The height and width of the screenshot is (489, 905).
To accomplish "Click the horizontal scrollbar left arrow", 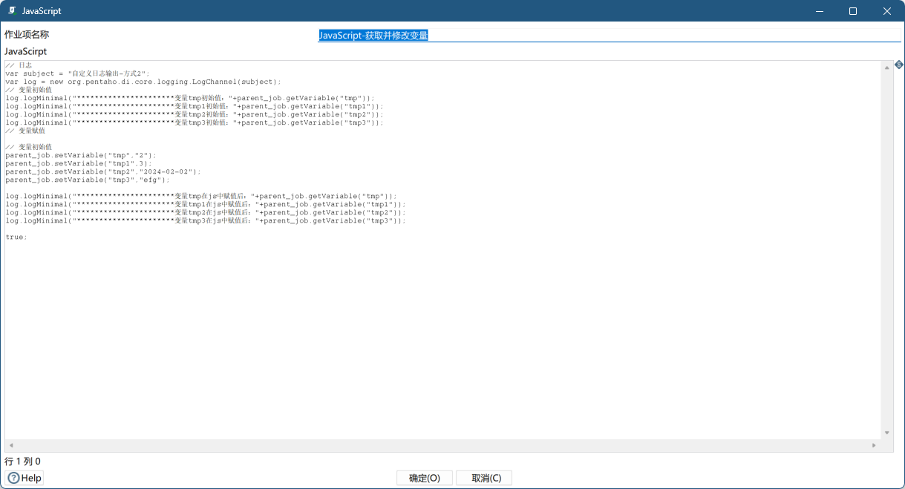I will 10,445.
